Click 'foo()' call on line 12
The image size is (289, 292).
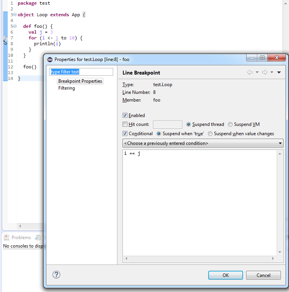click(30, 67)
